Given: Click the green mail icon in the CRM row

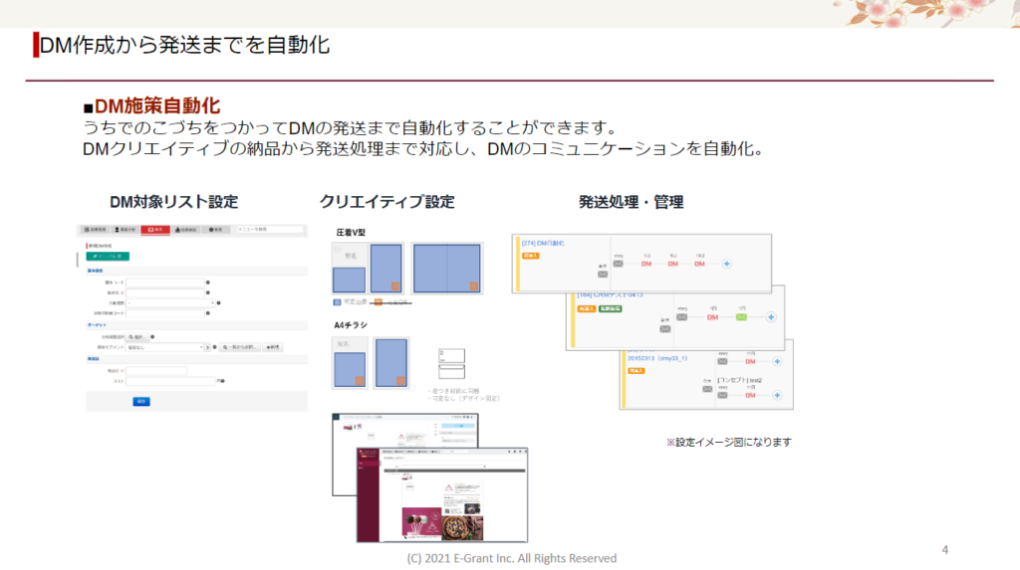Looking at the screenshot, I should click(739, 317).
